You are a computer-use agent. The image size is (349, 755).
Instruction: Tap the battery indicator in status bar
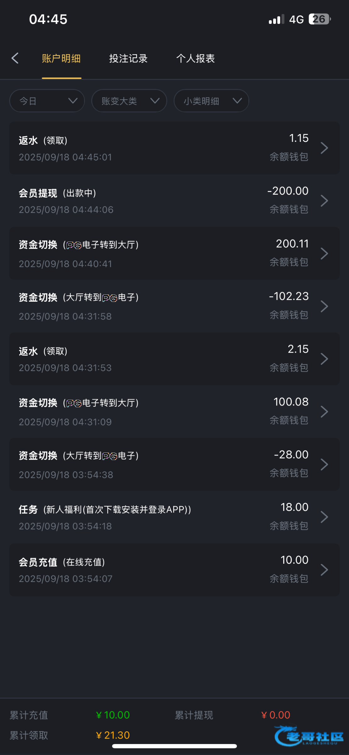click(319, 19)
